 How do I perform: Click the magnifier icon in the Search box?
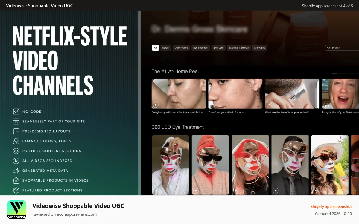pos(329,48)
